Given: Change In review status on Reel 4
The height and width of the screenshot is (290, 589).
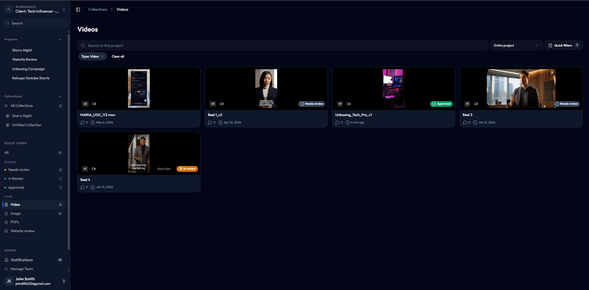Looking at the screenshot, I should [187, 169].
